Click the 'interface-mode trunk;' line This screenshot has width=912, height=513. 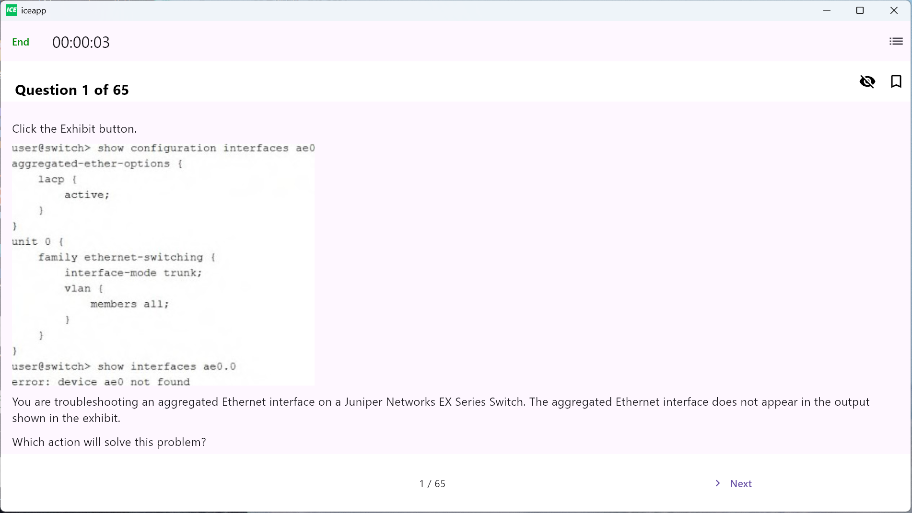133,273
